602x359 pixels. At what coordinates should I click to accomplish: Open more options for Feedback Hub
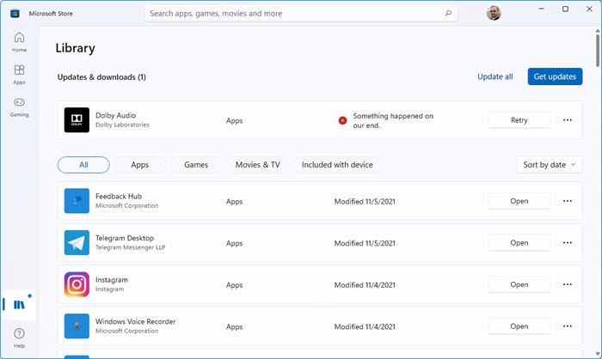567,201
